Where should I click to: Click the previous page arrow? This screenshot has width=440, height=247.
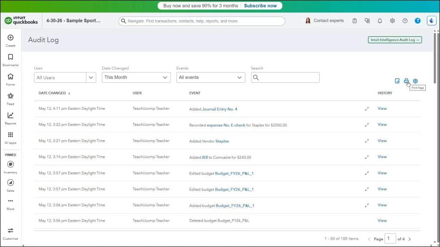click(369, 239)
